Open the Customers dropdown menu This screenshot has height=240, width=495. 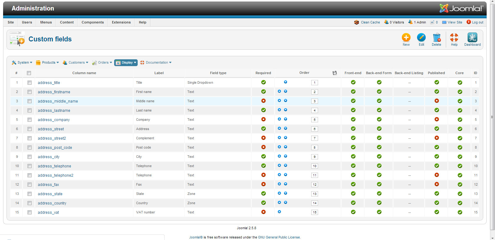75,62
